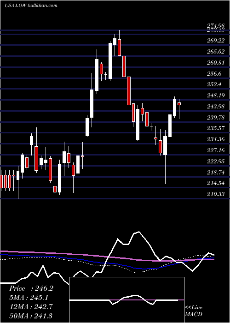The image size is (230, 323).
Task: Click the 'USA LOW bullkhan.com' chart title
Action: pyautogui.click(x=31, y=6)
